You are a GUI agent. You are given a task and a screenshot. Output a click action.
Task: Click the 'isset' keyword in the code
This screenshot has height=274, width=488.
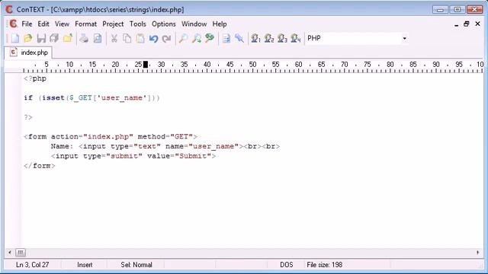pyautogui.click(x=53, y=98)
